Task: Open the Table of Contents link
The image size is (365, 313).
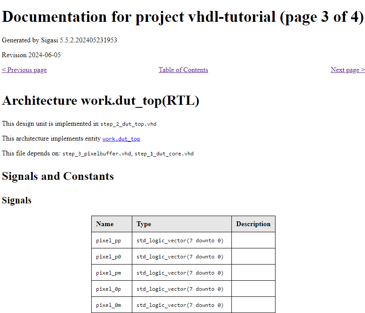Action: coord(183,70)
